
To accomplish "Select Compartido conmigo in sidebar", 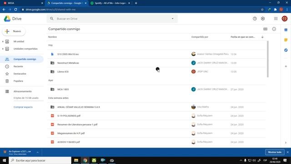I will coord(22,59).
